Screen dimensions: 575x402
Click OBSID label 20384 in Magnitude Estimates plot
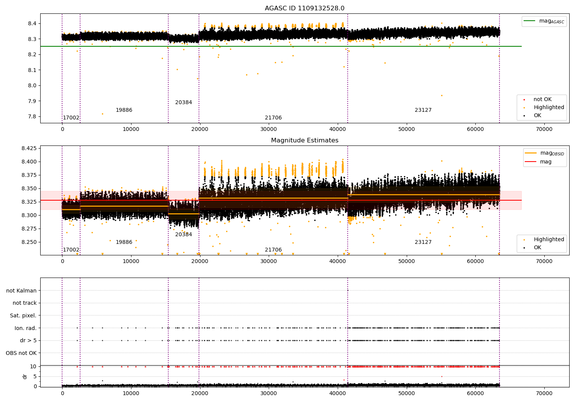pos(184,235)
